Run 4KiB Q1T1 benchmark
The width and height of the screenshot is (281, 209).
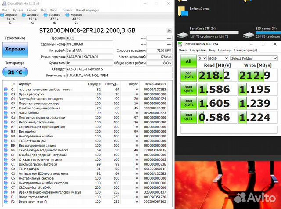188,117
